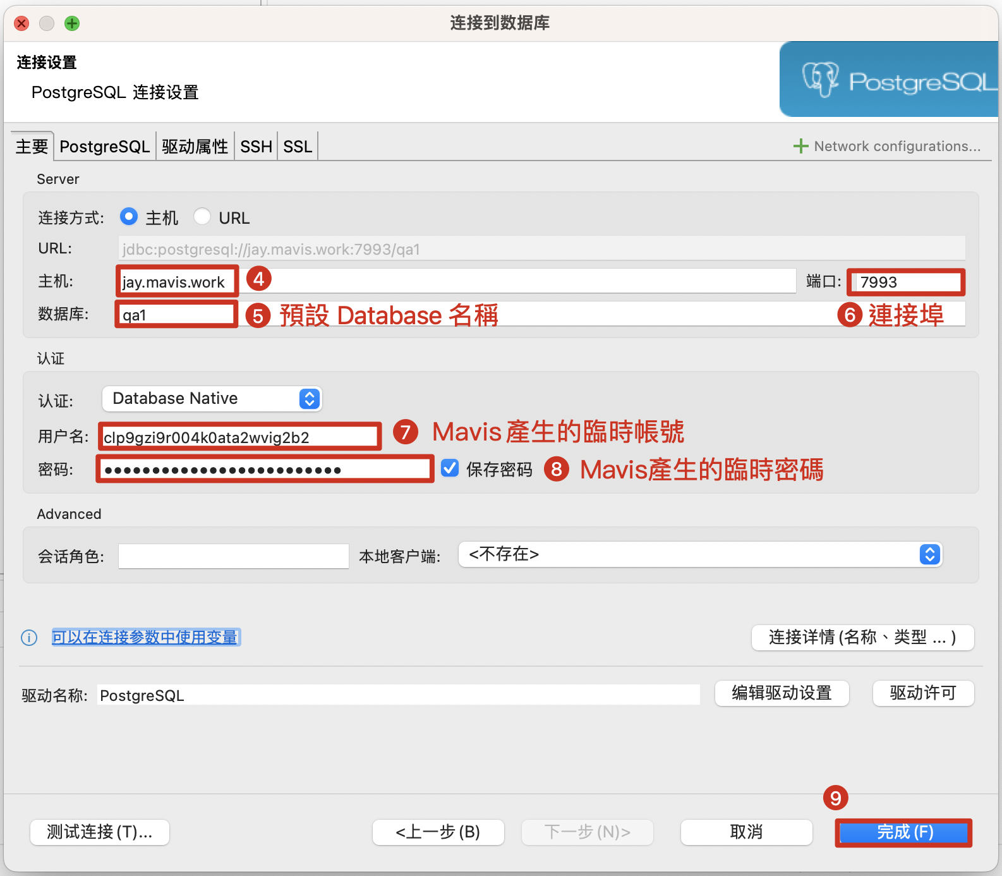Switch to the SSH tab
Viewport: 1002px width, 876px height.
point(256,147)
